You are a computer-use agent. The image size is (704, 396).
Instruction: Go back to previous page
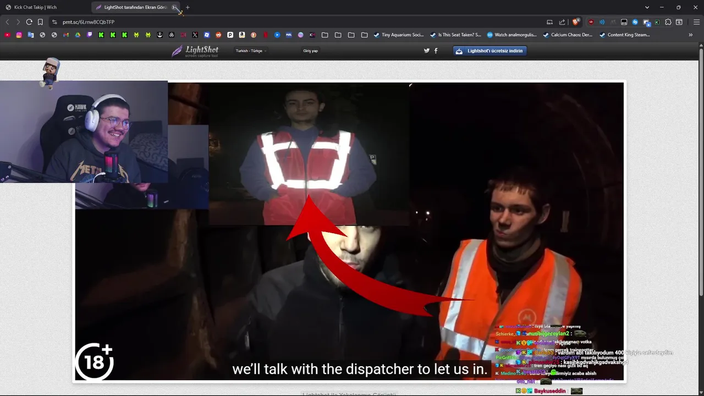(7, 22)
